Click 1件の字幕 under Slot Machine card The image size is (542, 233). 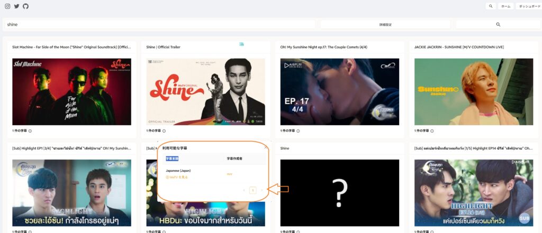tap(20, 131)
